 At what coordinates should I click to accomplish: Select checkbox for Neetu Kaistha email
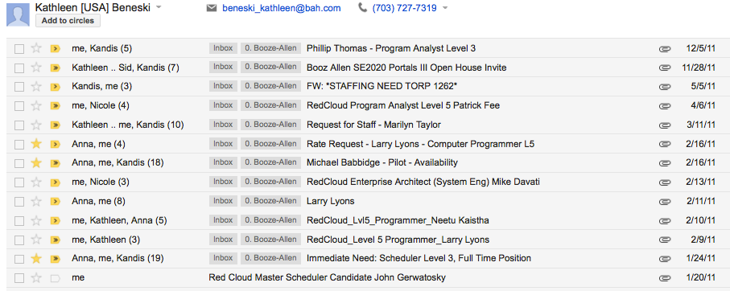click(x=19, y=221)
